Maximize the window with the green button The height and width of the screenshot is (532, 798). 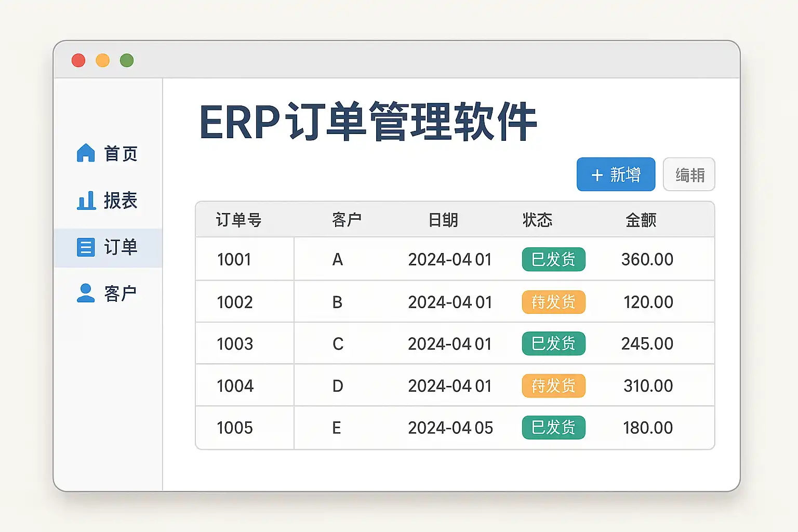pyautogui.click(x=127, y=60)
